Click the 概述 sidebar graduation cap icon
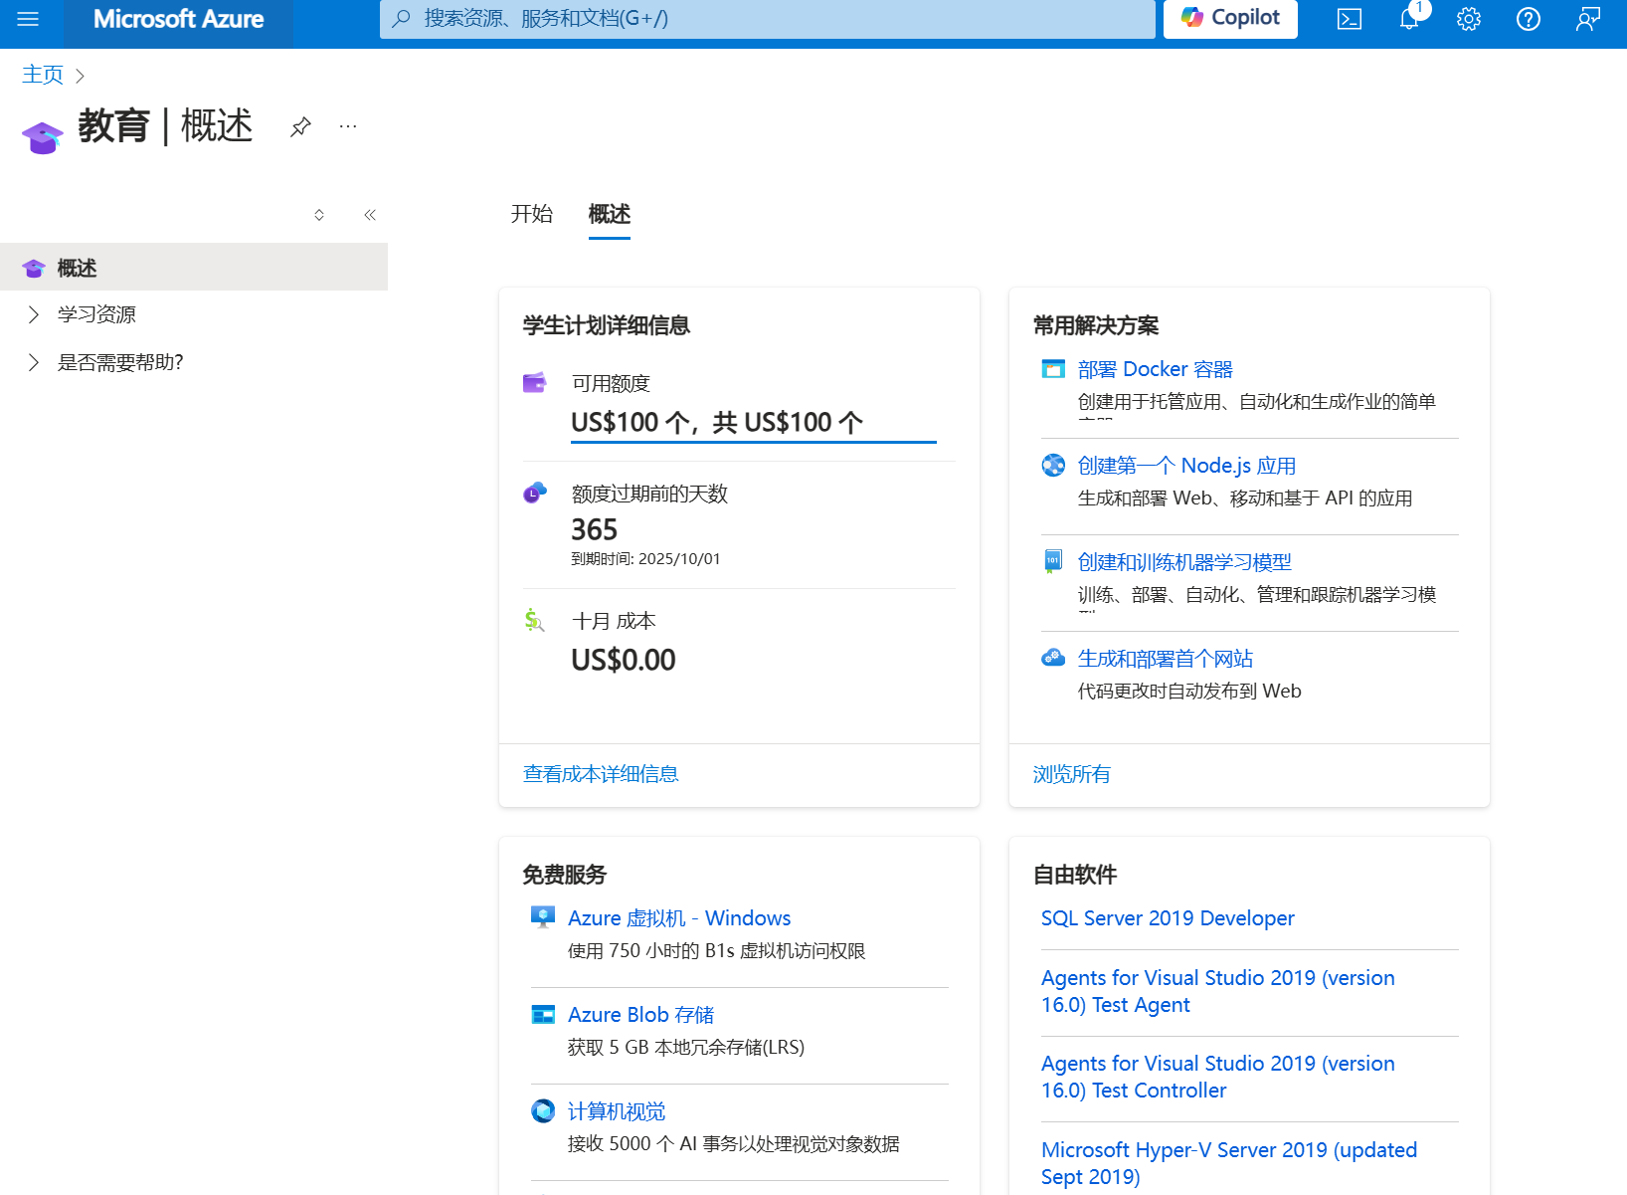The image size is (1627, 1195). [x=34, y=268]
